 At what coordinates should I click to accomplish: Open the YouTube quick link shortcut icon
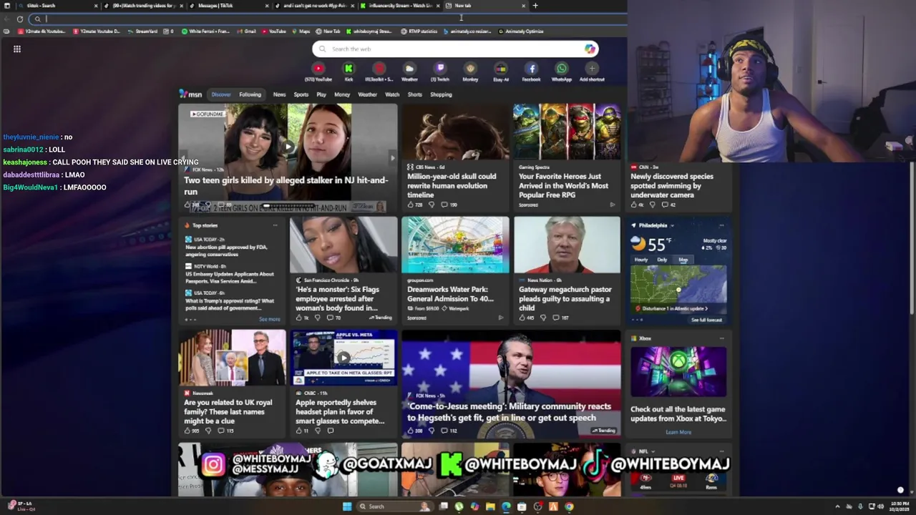click(318, 69)
